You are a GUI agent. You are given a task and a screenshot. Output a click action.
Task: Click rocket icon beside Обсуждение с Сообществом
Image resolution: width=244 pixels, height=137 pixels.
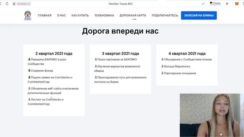pos(162,59)
